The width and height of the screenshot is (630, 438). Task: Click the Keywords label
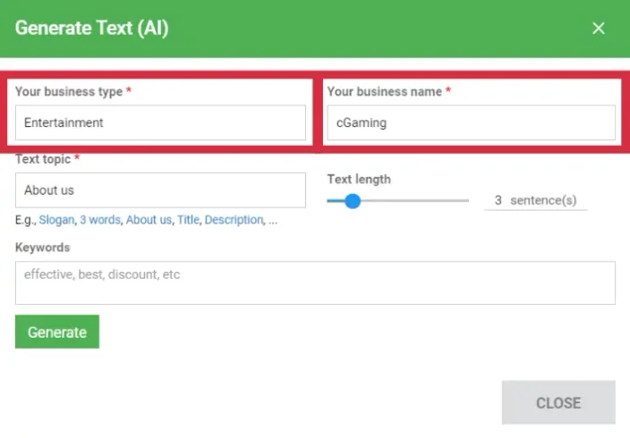pos(43,248)
